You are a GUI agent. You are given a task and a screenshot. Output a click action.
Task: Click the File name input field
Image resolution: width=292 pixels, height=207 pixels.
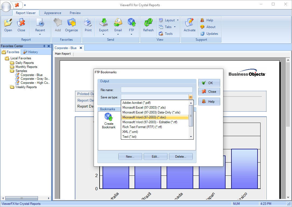(157, 90)
